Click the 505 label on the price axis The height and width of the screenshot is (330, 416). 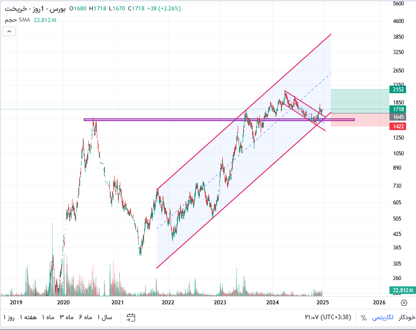pyautogui.click(x=397, y=219)
